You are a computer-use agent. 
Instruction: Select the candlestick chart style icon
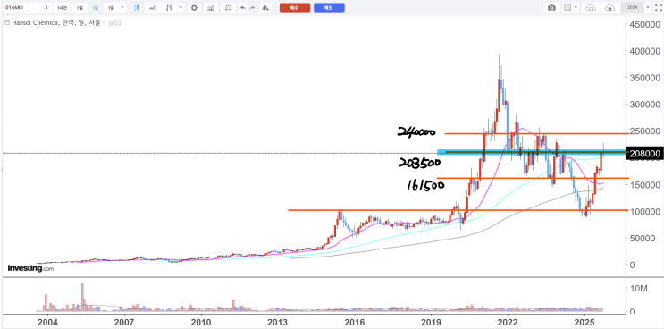point(137,8)
